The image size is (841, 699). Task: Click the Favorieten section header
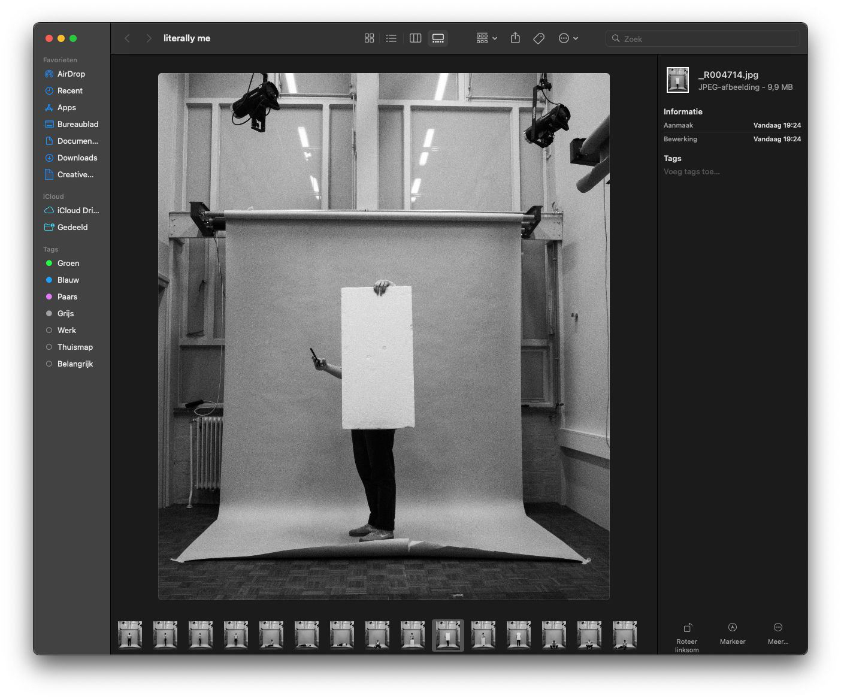pyautogui.click(x=60, y=60)
